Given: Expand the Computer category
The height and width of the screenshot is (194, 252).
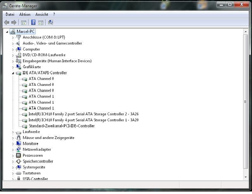Looking at the screenshot, I should pyautogui.click(x=13, y=50).
